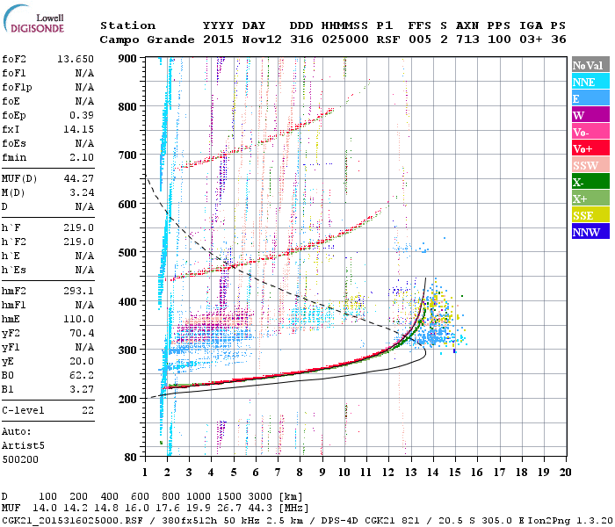
Task: Click the RSF program value
Action: click(x=388, y=40)
